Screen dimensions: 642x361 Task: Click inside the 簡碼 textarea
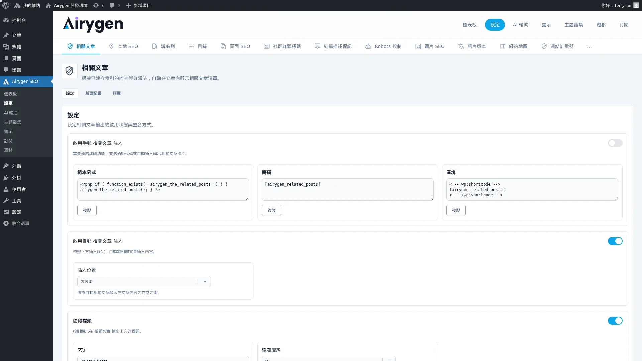tap(348, 190)
